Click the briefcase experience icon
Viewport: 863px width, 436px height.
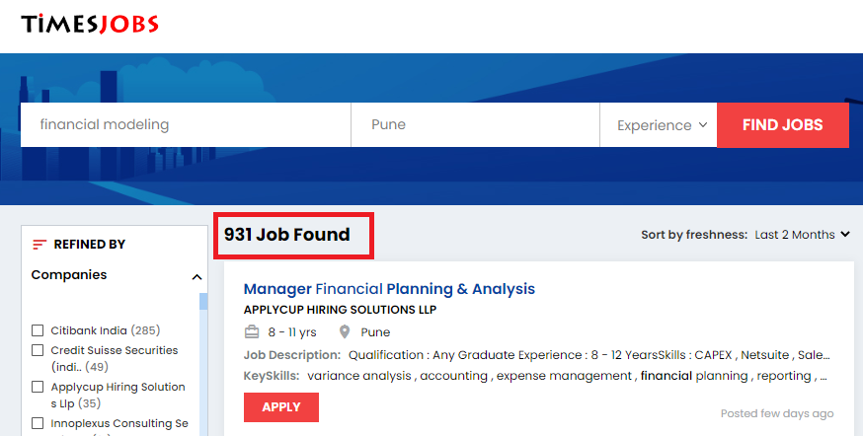tap(252, 331)
